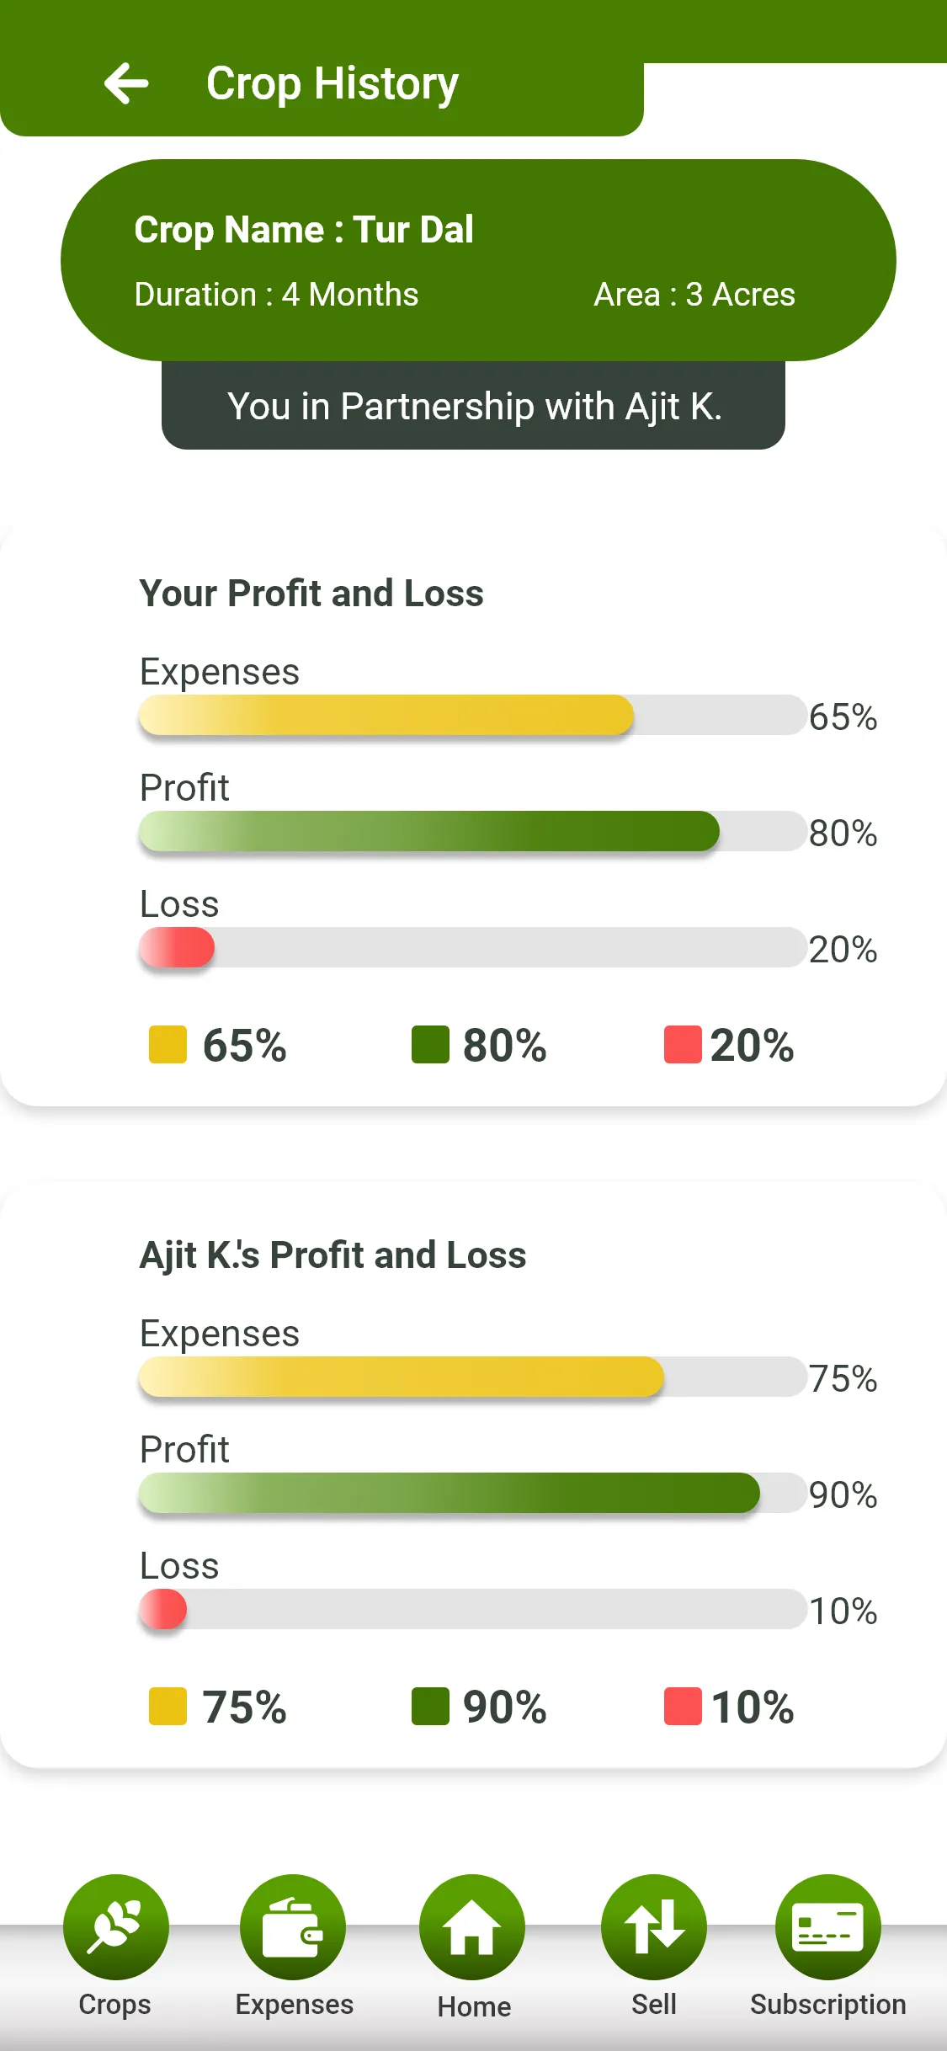The image size is (947, 2051).
Task: Click your green Profit 80% bar
Action: click(429, 831)
